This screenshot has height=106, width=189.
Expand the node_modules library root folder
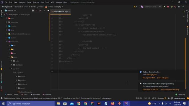click(7, 34)
